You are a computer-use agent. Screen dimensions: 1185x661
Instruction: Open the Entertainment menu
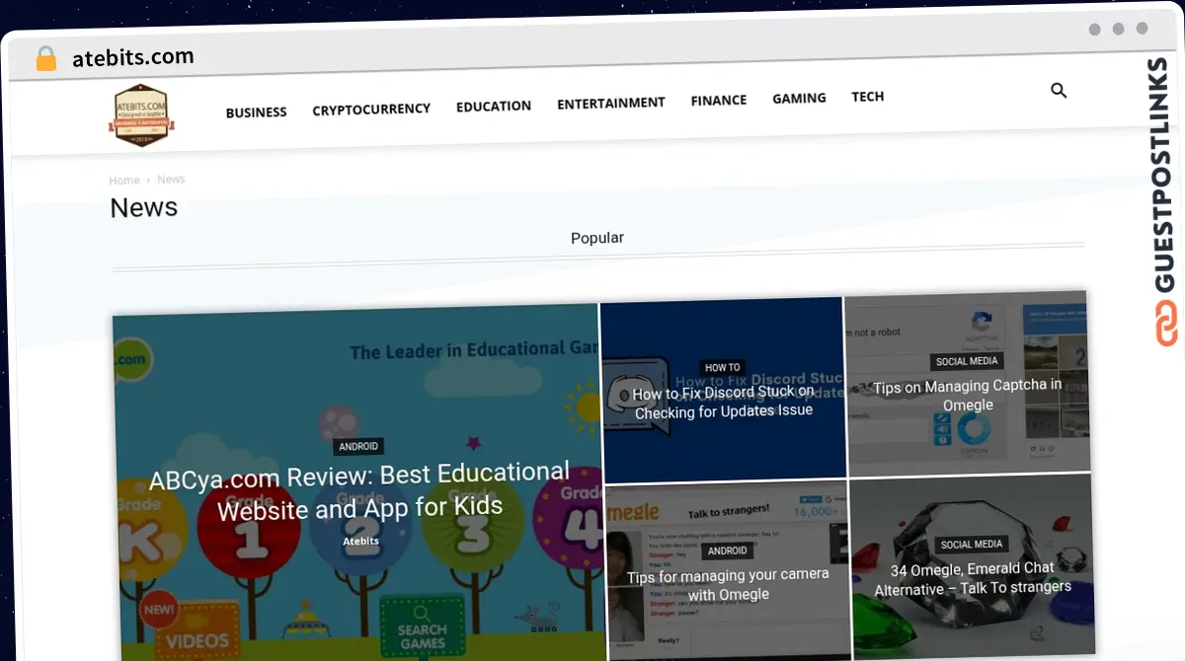611,103
